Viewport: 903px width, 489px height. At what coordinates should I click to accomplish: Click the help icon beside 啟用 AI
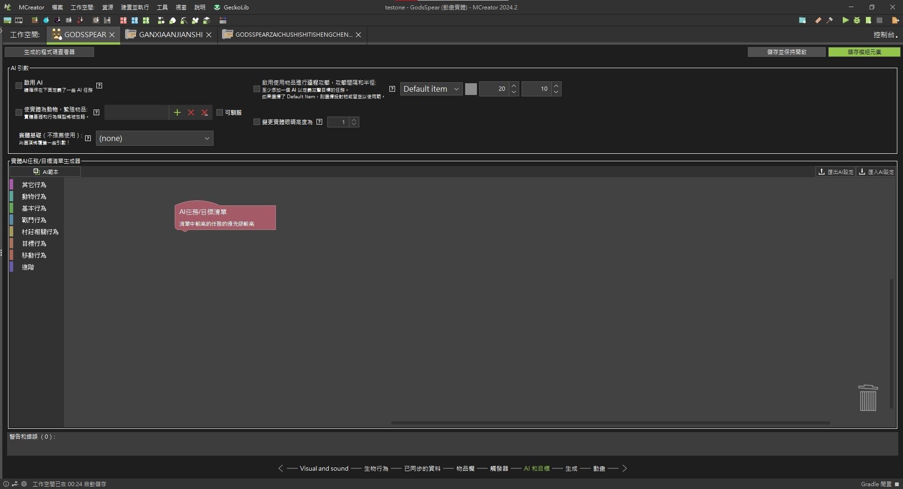(x=99, y=86)
